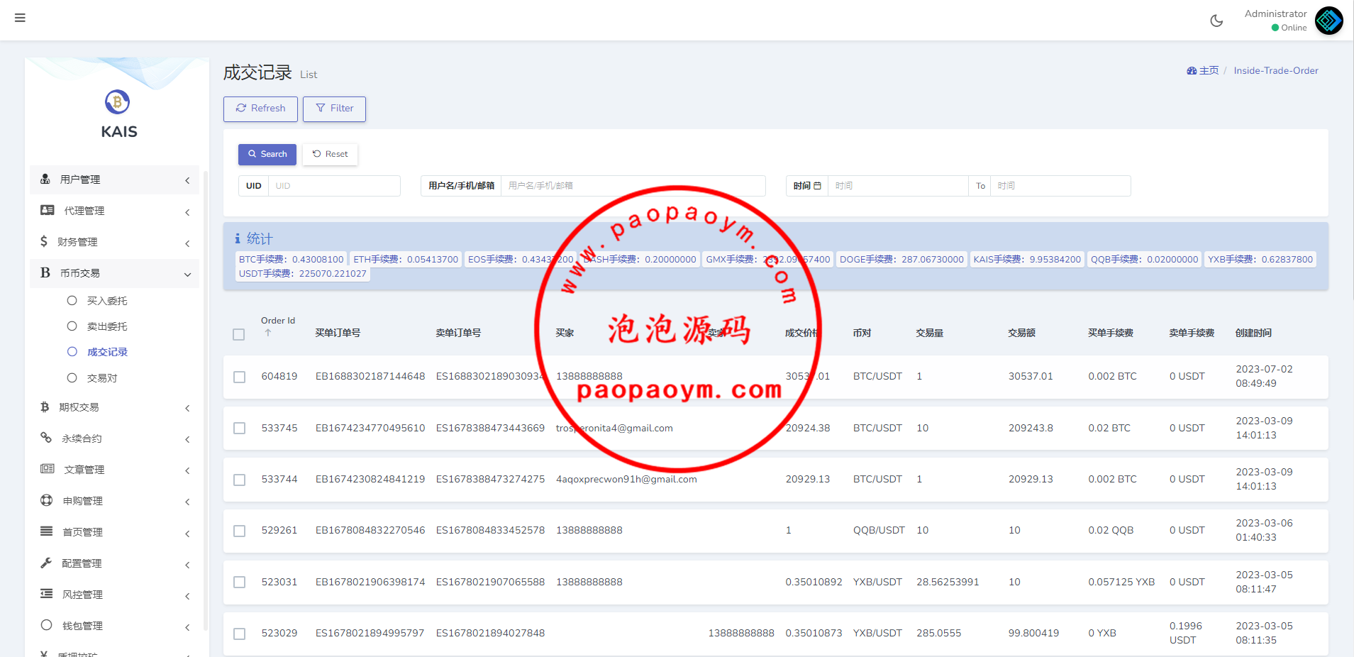Check the row for order 604819
Screen dimensions: 1354x657
[x=240, y=377]
